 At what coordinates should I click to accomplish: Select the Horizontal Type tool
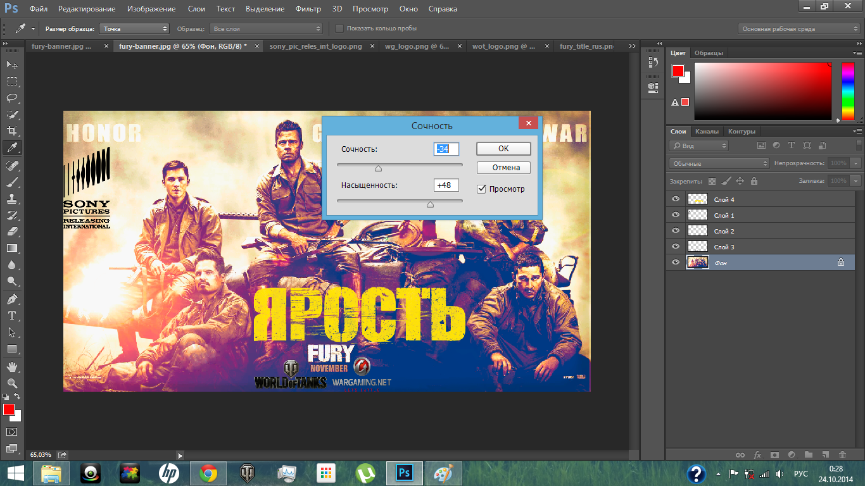(12, 316)
